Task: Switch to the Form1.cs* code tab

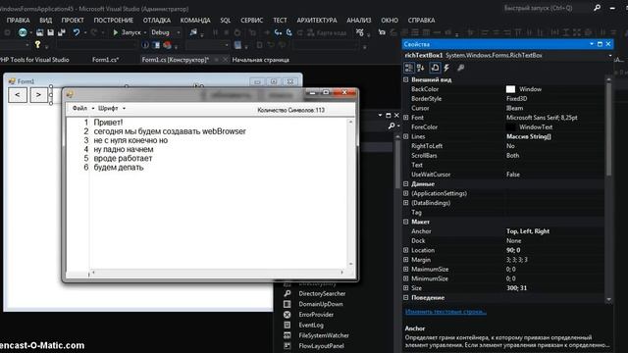Action: tap(105, 60)
